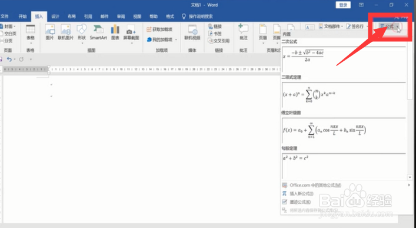Insert a SmartArt graphic

[98, 32]
